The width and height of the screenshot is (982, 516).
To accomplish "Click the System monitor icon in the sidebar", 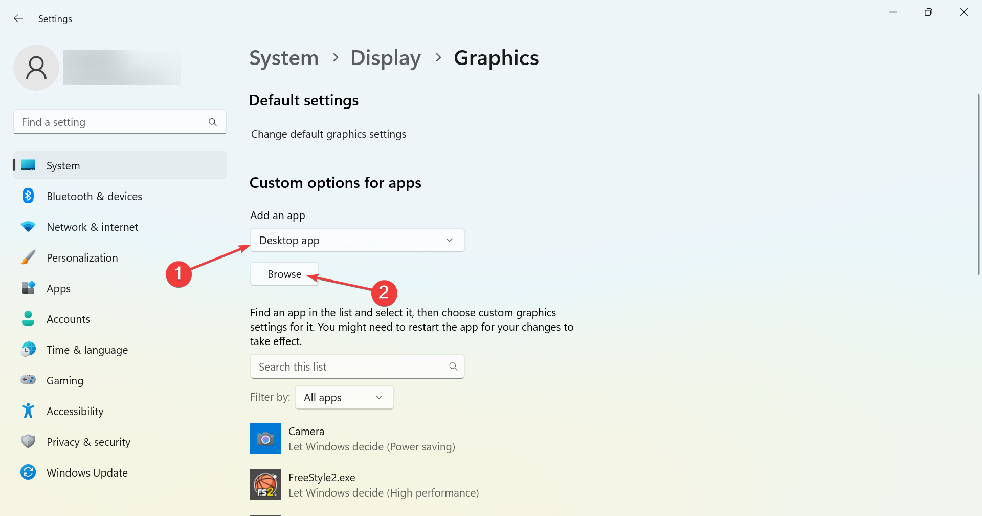I will click(x=28, y=165).
